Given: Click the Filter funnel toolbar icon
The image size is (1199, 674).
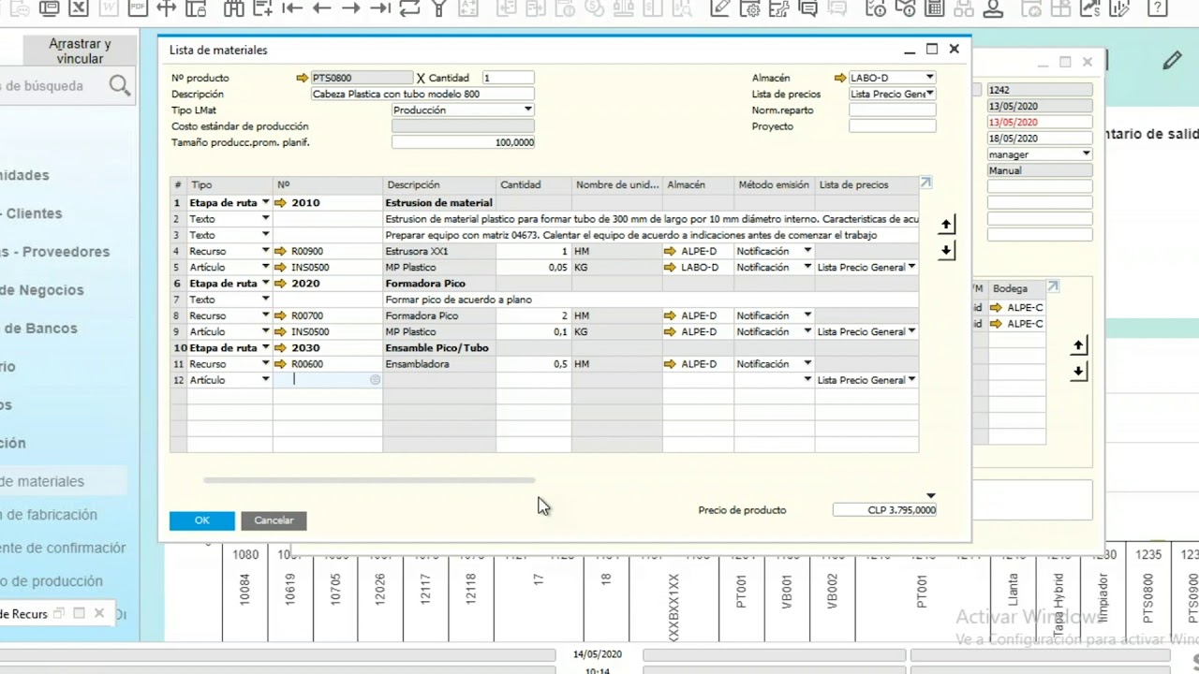Looking at the screenshot, I should coord(438,8).
